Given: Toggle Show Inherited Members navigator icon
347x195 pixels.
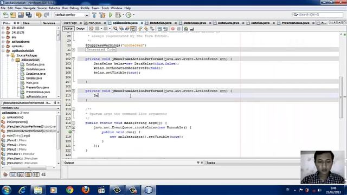Looking at the screenshot, I should pyautogui.click(x=5, y=174).
